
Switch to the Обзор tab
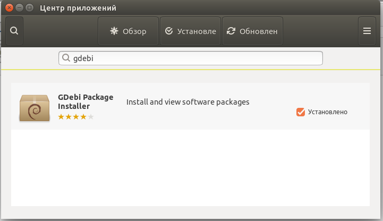point(128,31)
